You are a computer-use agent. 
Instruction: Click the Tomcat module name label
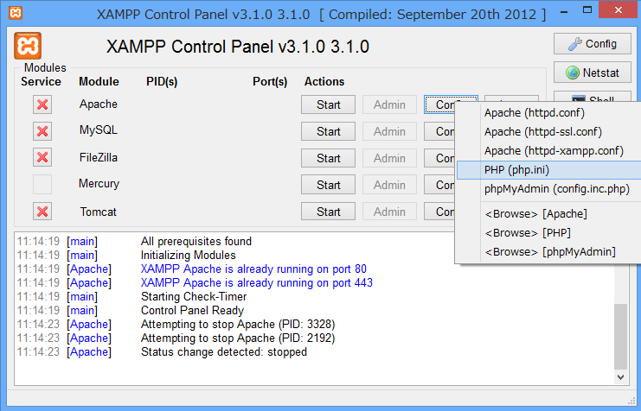coord(98,212)
